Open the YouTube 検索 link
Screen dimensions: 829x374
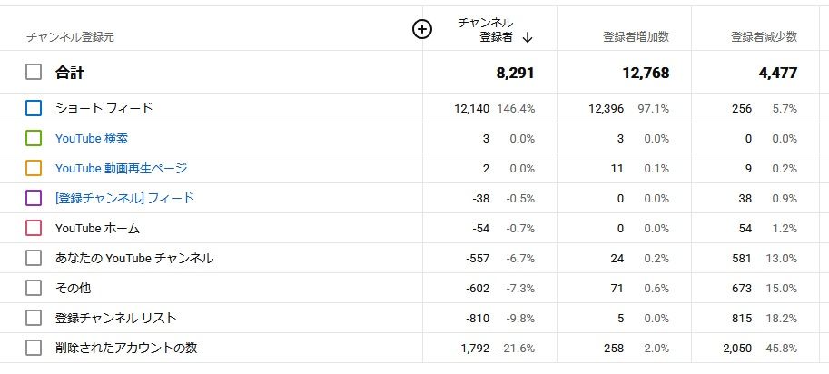91,138
